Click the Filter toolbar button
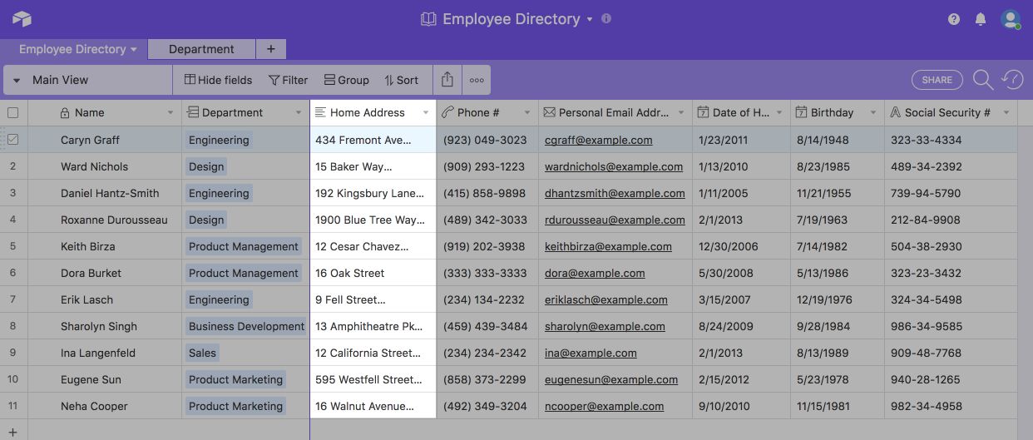 point(288,80)
